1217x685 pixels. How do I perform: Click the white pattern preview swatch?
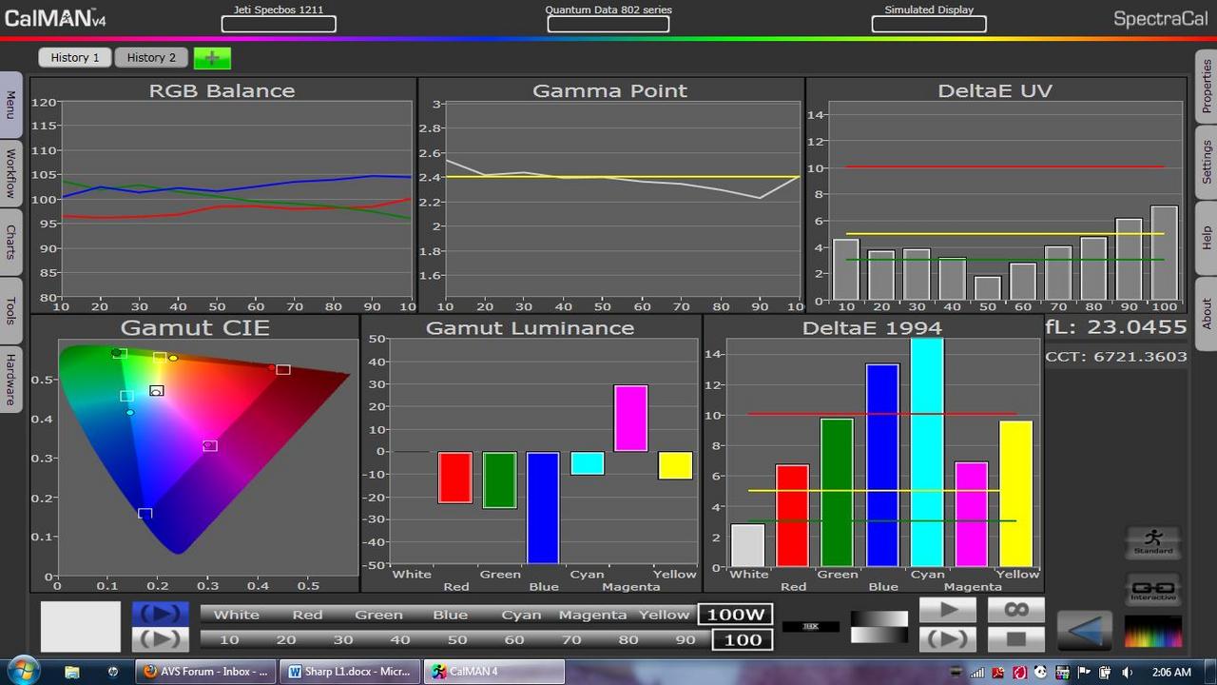[x=81, y=627]
